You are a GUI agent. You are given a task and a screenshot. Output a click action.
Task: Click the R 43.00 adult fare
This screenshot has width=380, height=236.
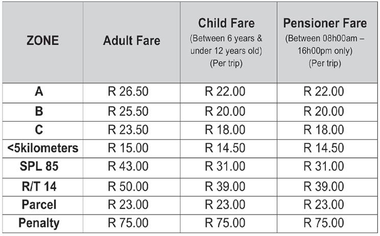coord(128,167)
